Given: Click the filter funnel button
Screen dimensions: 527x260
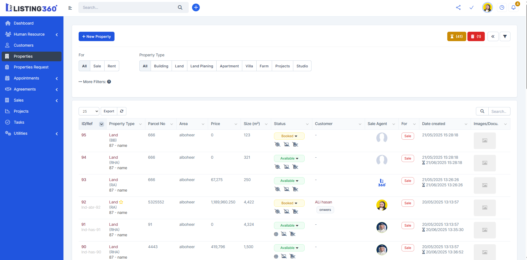Looking at the screenshot, I should pyautogui.click(x=505, y=36).
